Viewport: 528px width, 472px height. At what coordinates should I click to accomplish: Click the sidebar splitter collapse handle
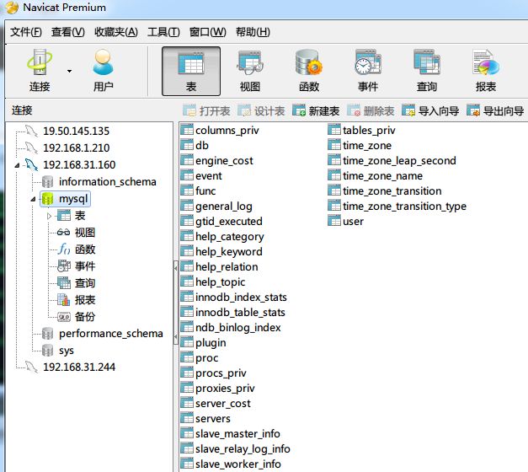coord(176,303)
